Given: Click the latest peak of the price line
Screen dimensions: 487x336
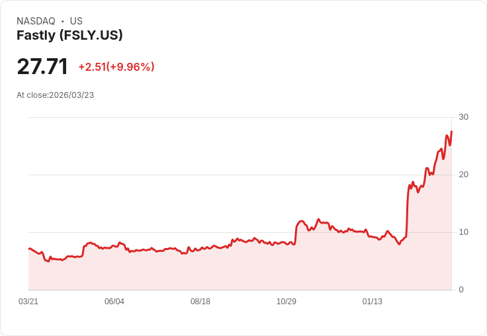Looking at the screenshot, I should [451, 132].
